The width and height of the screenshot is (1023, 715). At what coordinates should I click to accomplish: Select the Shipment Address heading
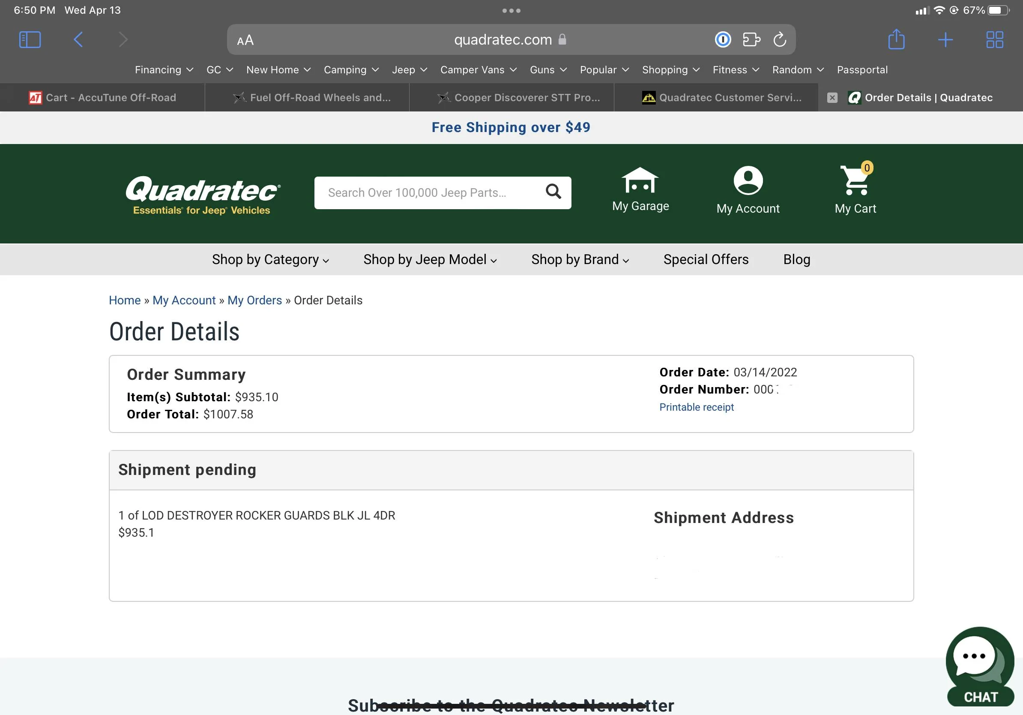pyautogui.click(x=724, y=517)
